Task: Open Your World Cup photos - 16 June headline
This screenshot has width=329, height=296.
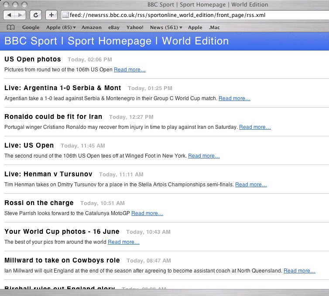Action: (x=62, y=231)
